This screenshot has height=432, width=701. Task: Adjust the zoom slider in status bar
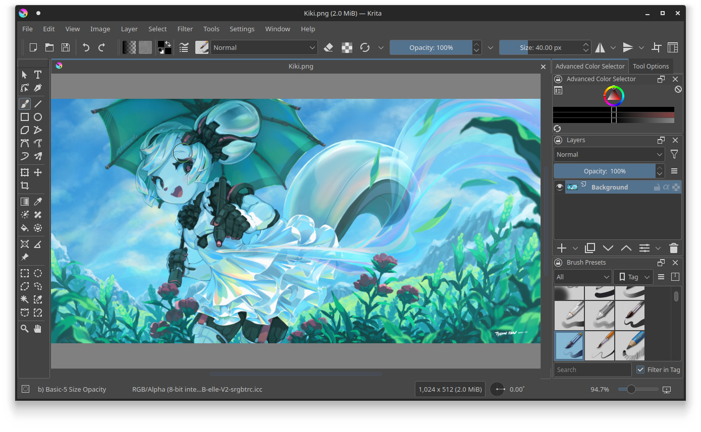(638, 389)
